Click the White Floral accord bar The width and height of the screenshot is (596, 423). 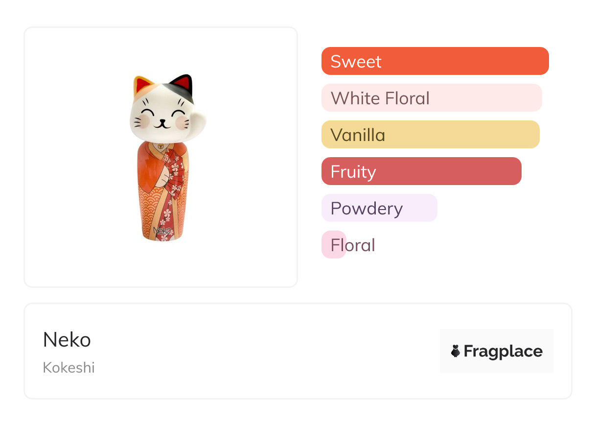[431, 98]
